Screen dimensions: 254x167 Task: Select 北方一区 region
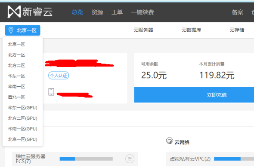coord(16,55)
